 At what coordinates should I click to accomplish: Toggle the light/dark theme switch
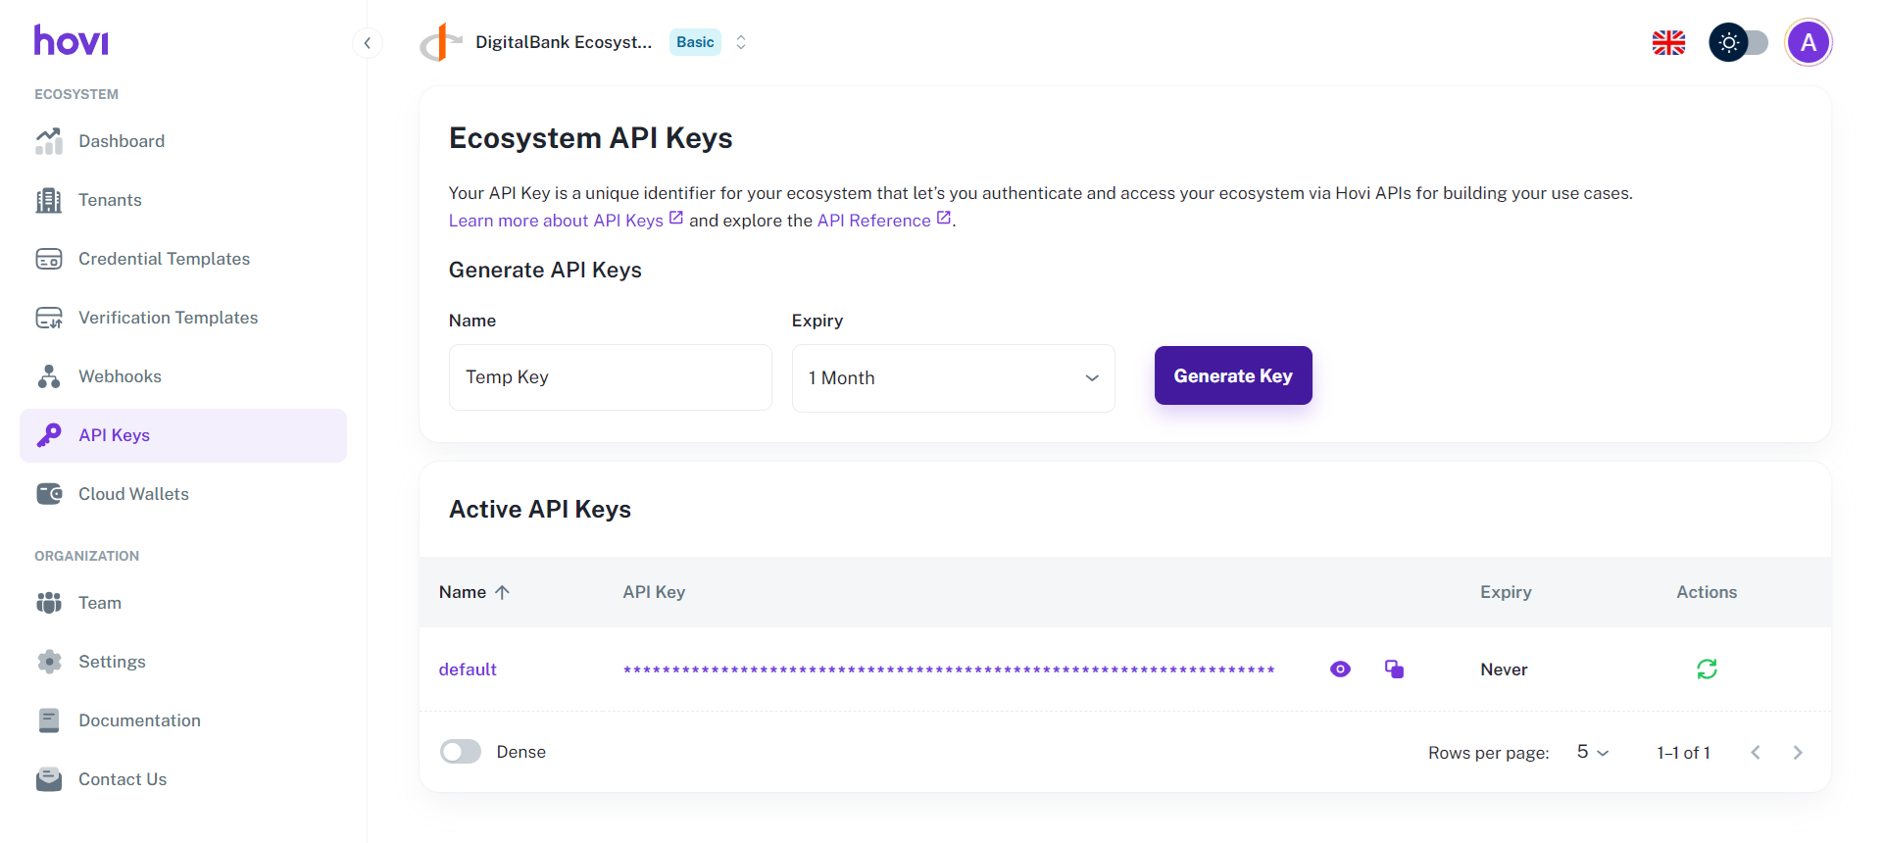coord(1738,43)
